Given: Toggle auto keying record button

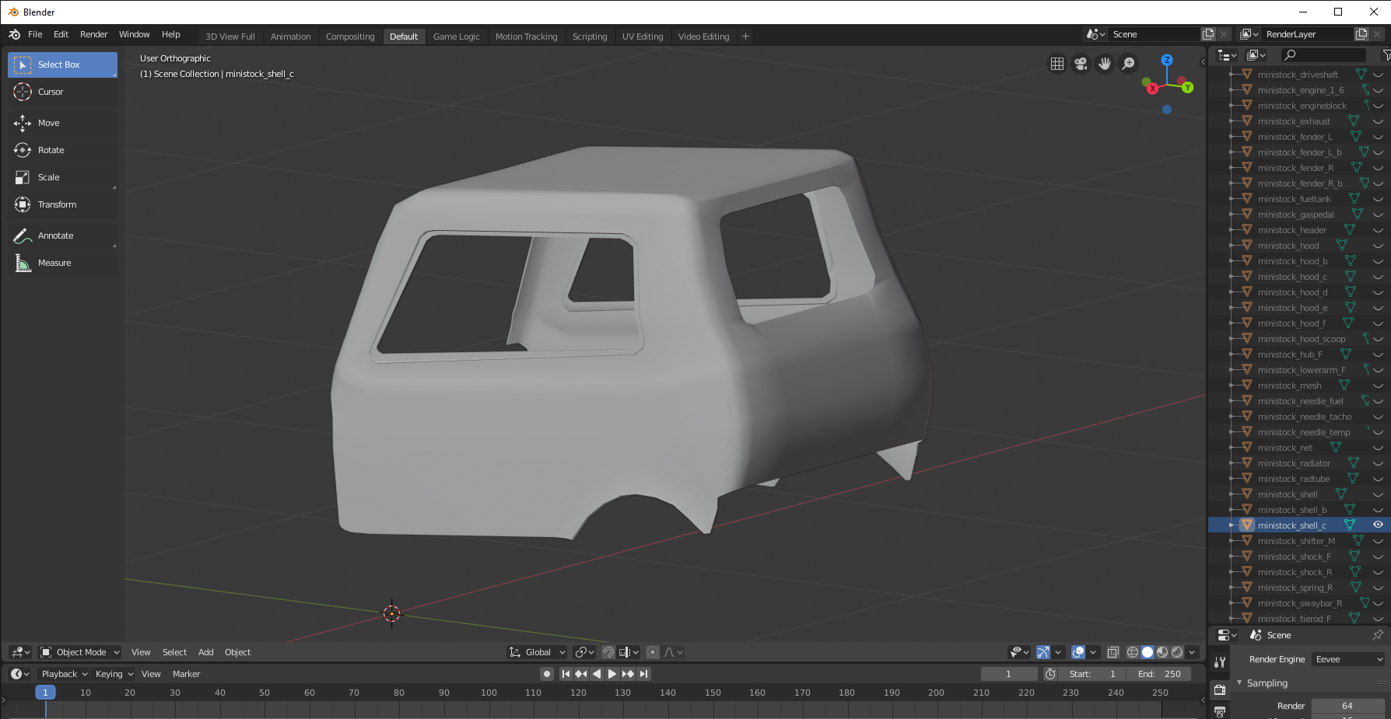Looking at the screenshot, I should pyautogui.click(x=547, y=674).
